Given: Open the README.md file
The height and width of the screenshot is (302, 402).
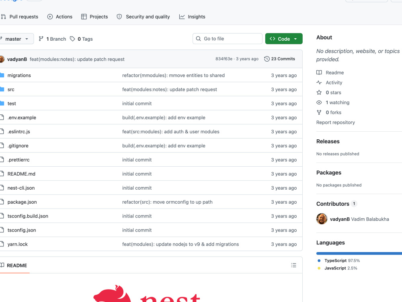Looking at the screenshot, I should point(22,174).
